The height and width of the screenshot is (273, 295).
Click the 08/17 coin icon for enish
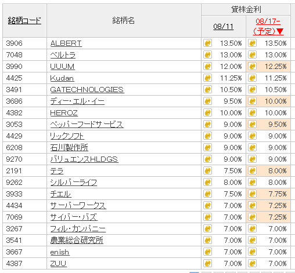tap(253, 252)
